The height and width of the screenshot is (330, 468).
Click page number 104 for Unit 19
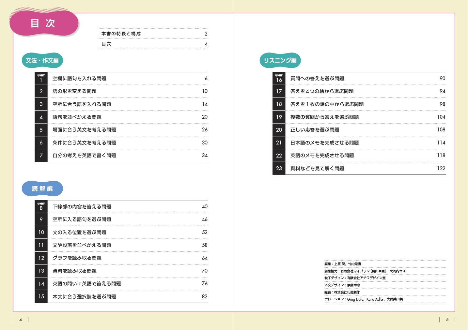[x=441, y=117]
